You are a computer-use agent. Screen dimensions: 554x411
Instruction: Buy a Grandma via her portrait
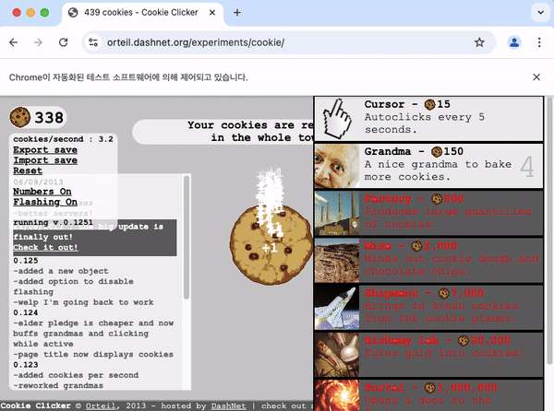point(337,166)
